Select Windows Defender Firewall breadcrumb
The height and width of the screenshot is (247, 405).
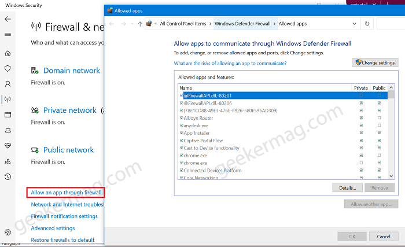242,24
